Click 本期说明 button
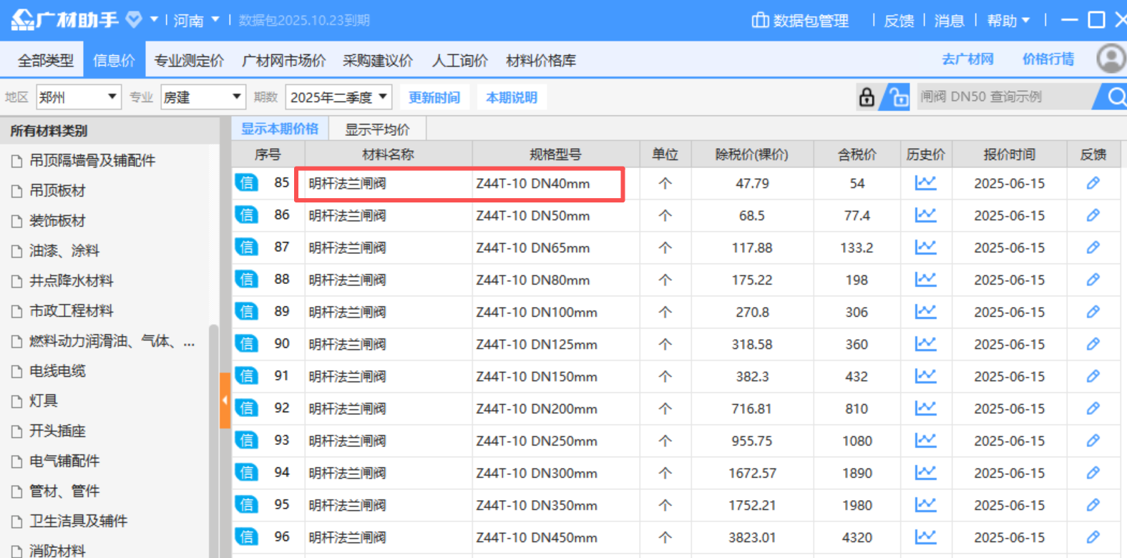Image resolution: width=1127 pixels, height=558 pixels. (512, 97)
